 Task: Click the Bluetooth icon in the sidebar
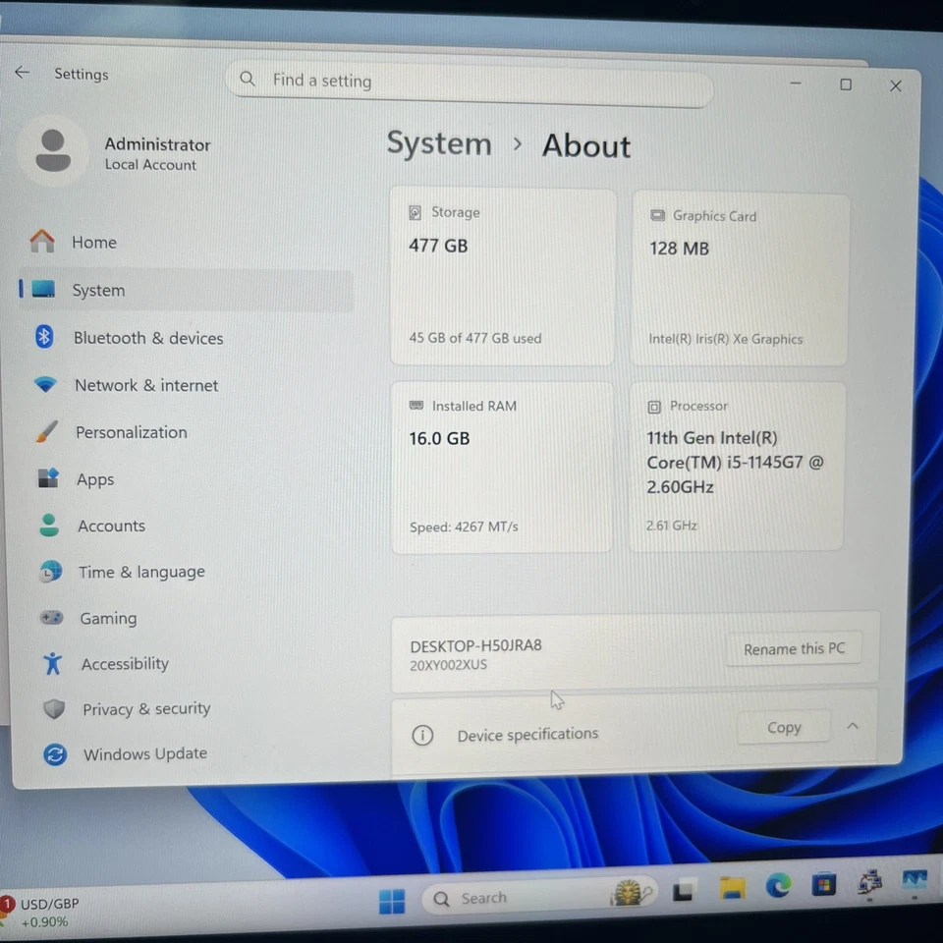[x=45, y=337]
